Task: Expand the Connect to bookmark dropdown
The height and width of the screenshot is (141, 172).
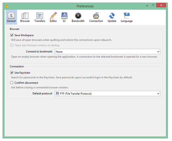Action: click(x=107, y=52)
